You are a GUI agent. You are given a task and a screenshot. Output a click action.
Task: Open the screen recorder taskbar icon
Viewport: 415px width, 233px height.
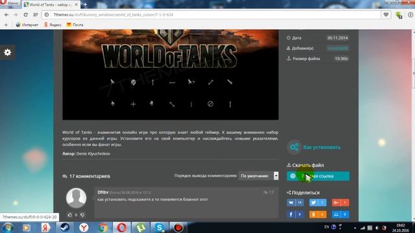178,227
